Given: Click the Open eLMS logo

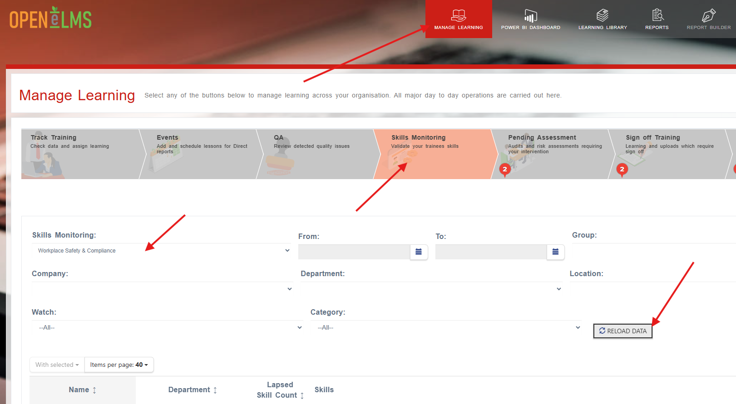Looking at the screenshot, I should [50, 18].
